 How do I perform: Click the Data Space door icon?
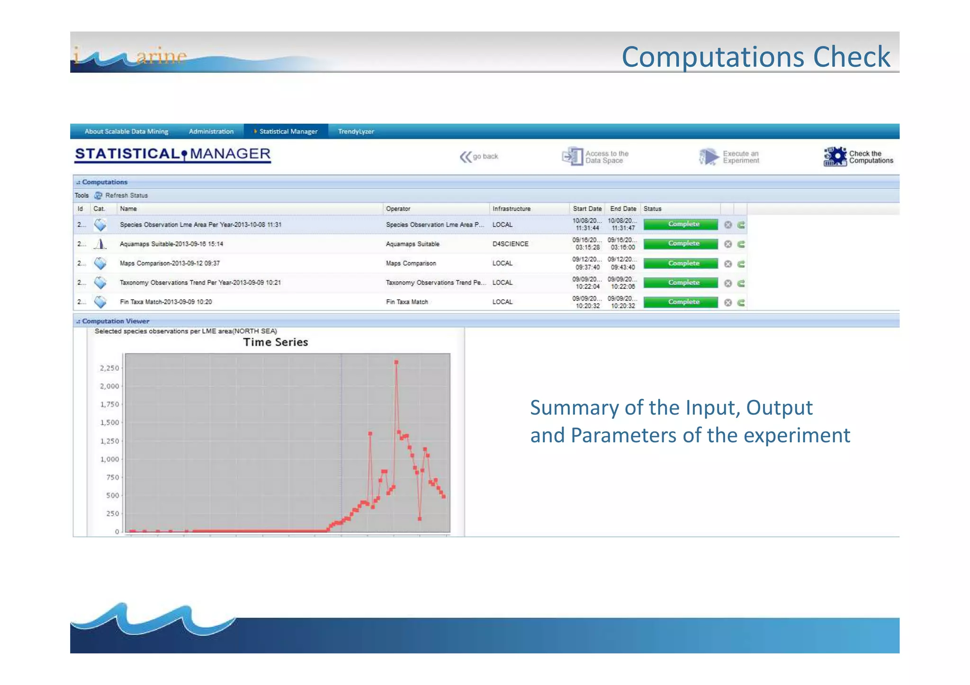573,156
